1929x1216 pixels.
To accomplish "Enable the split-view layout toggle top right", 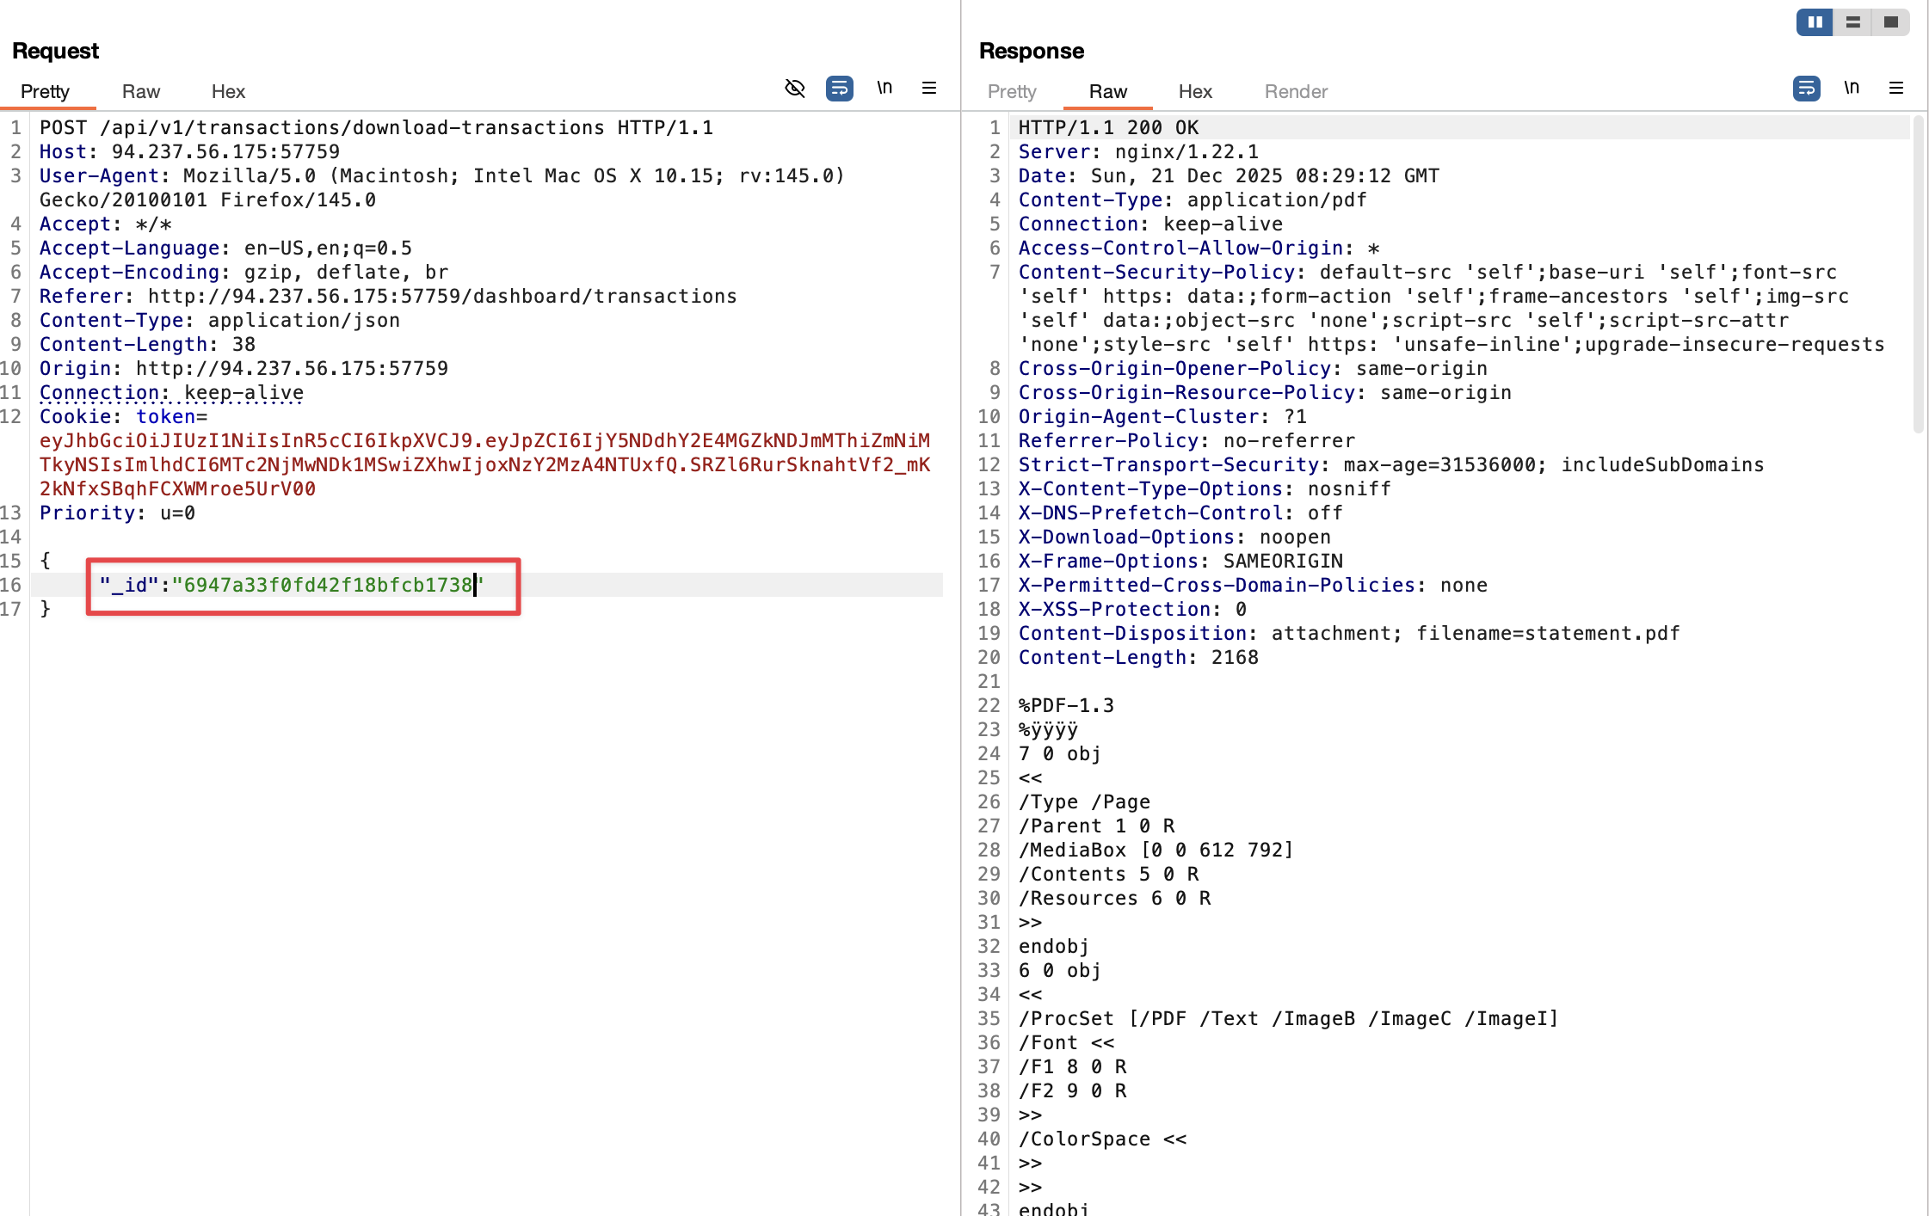I will click(1852, 22).
